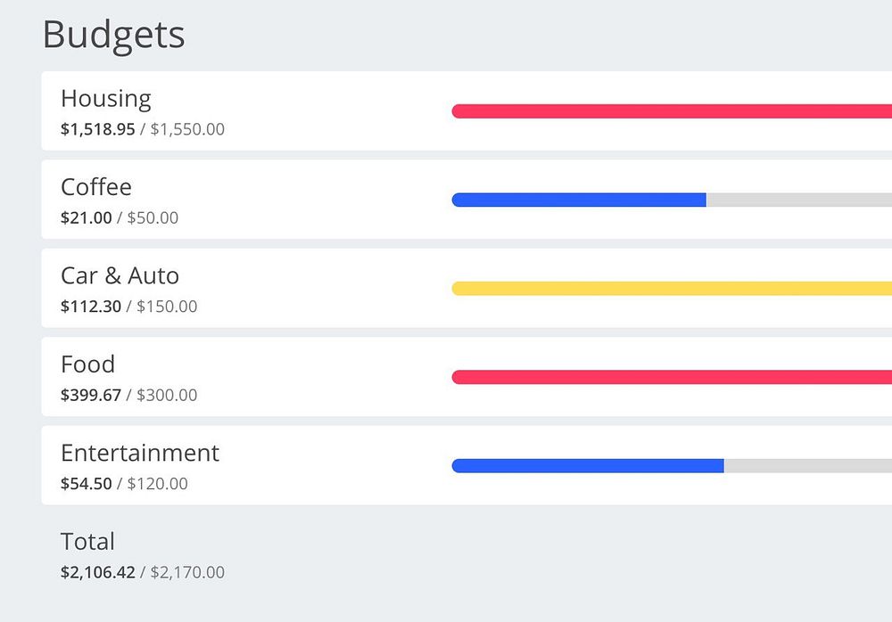Click the Housing amount $1,518.95

pyautogui.click(x=98, y=129)
